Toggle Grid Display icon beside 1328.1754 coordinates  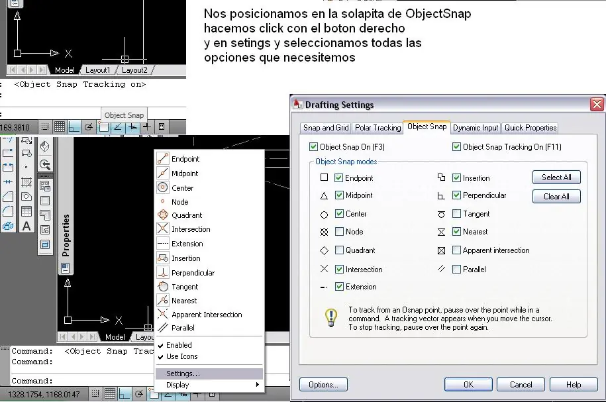(x=110, y=394)
